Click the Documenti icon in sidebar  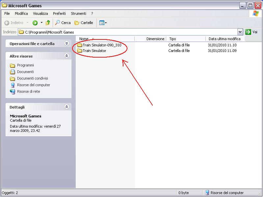click(13, 72)
